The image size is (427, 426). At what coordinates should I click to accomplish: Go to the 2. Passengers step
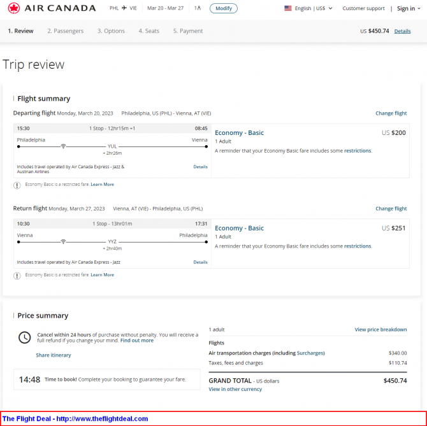[65, 31]
